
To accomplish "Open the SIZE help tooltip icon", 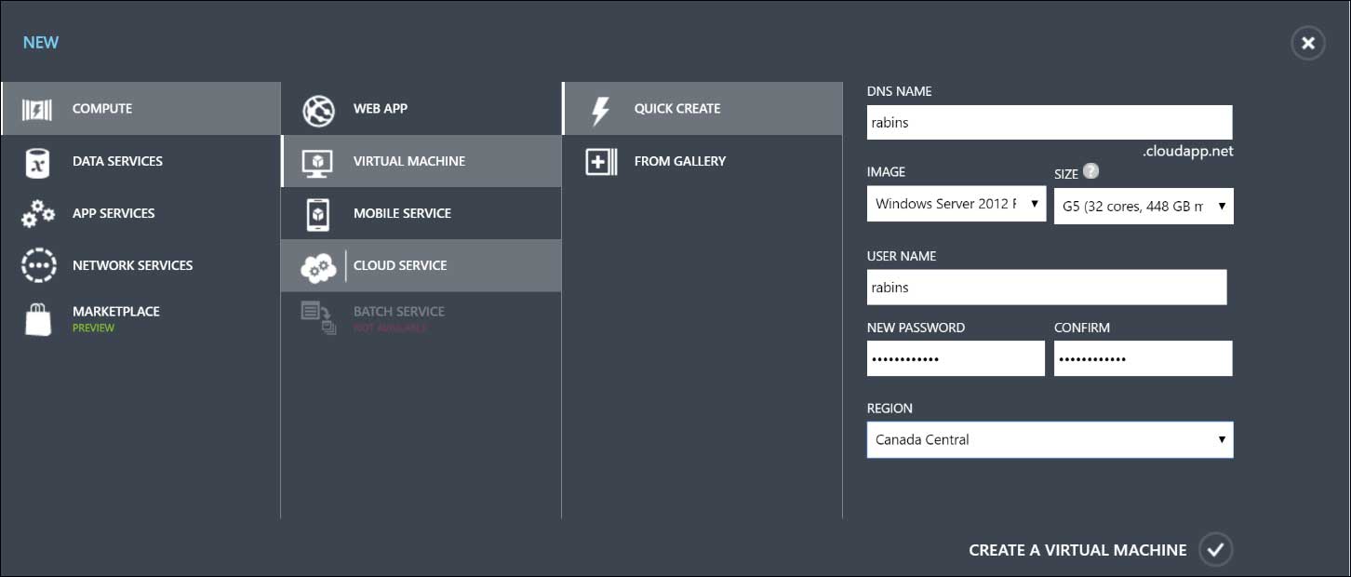I will (1089, 172).
